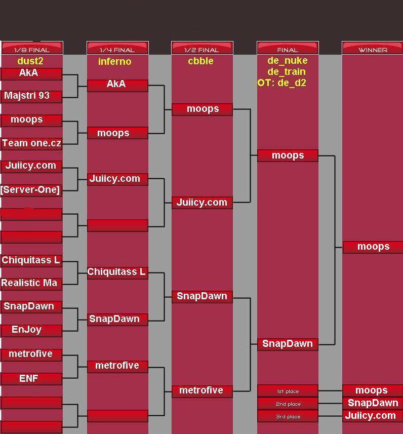This screenshot has width=403, height=434.
Task: Select the 1/2 FINAL column header
Action: 203,48
